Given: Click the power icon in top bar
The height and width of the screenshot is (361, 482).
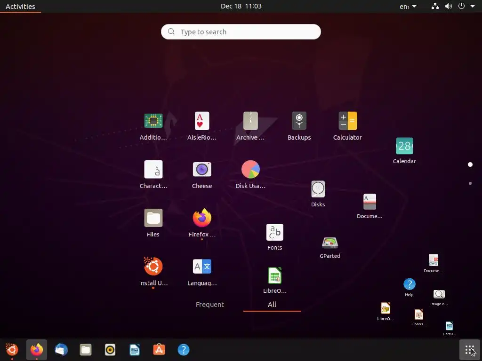Looking at the screenshot, I should (x=461, y=6).
